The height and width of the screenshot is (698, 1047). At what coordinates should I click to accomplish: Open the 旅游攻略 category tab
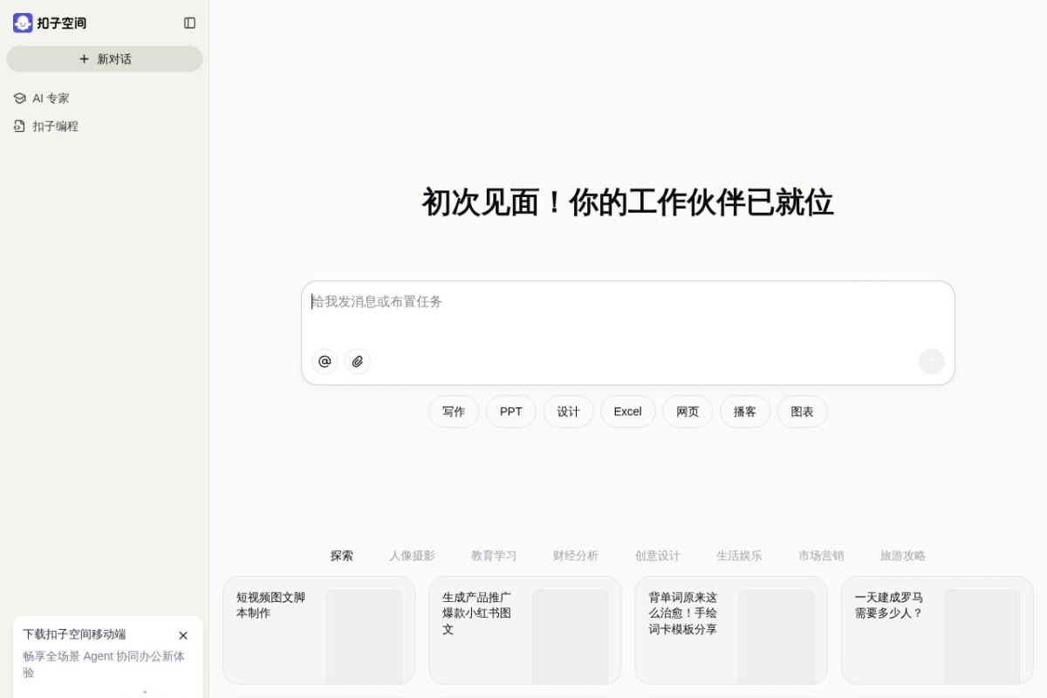point(903,555)
